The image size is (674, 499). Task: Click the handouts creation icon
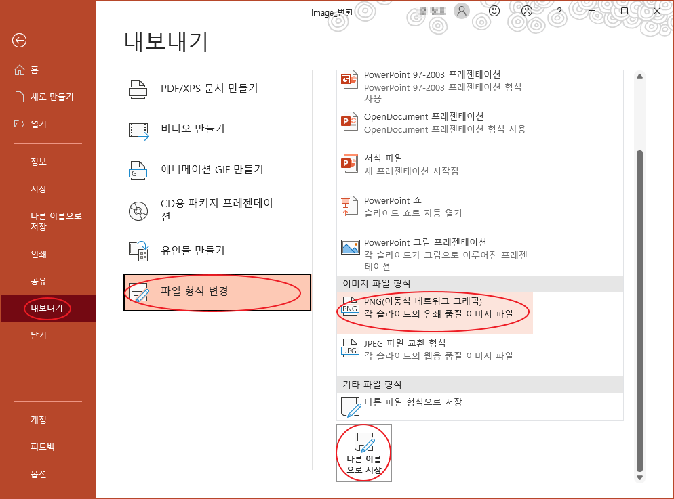[x=138, y=251]
